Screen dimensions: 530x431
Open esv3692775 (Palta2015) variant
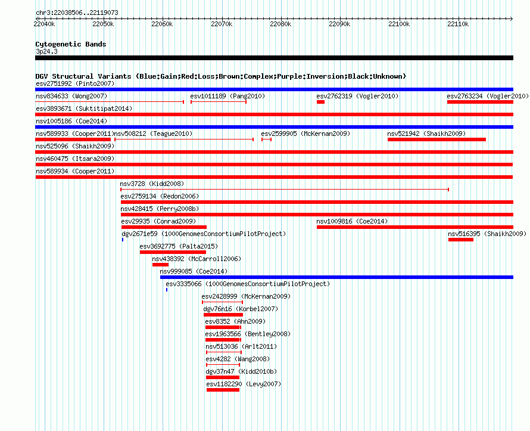pos(179,246)
